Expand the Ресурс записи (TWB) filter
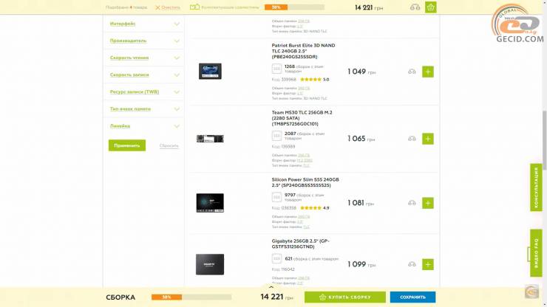 (144, 92)
